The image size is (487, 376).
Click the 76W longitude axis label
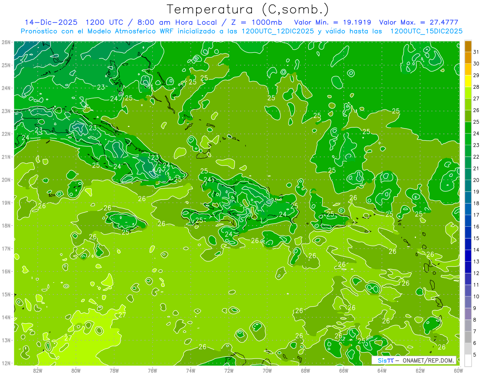(x=152, y=370)
